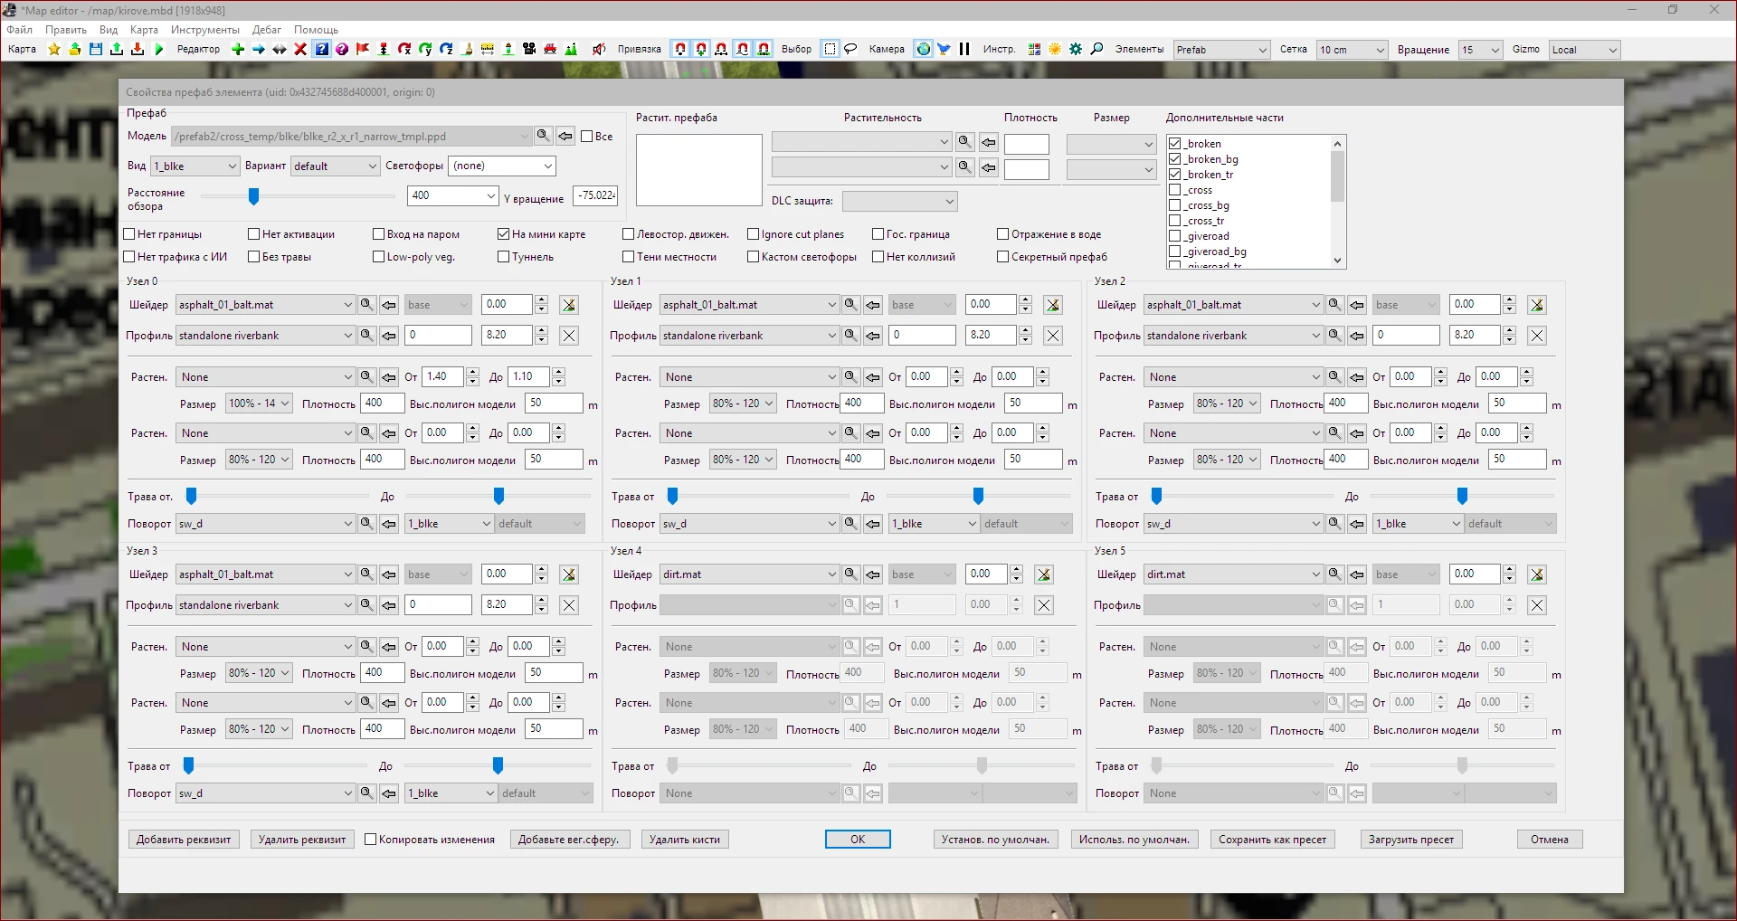Select the rotate Y axis icon
The height and width of the screenshot is (921, 1737).
point(425,49)
